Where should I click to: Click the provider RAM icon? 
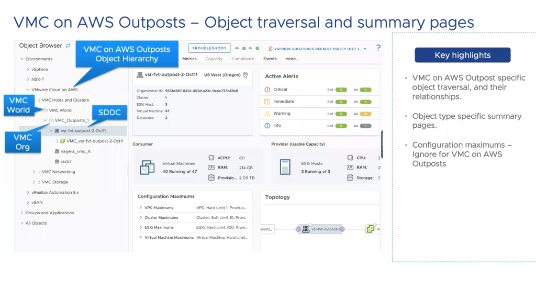coord(350,167)
